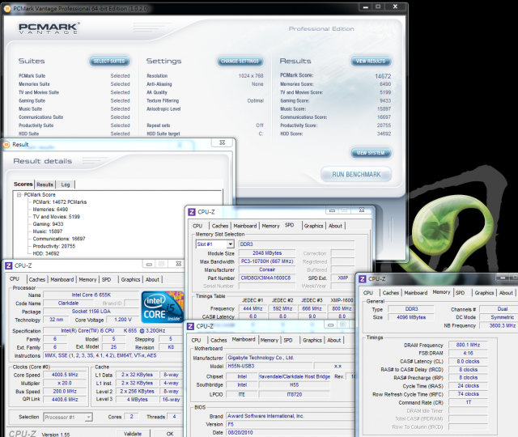518x437 pixels.
Task: Click the Result window orange icon
Action: click(x=6, y=144)
